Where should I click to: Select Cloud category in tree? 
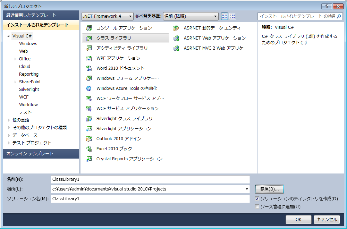coord(25,66)
